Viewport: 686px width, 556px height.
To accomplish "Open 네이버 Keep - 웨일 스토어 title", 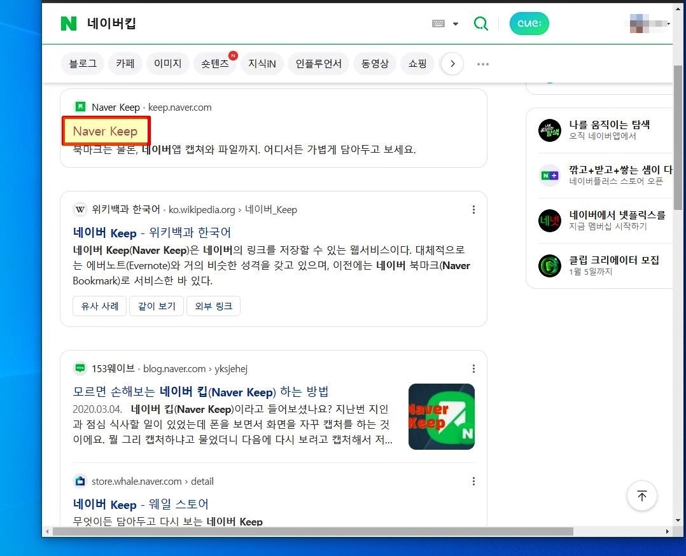I will [x=141, y=504].
